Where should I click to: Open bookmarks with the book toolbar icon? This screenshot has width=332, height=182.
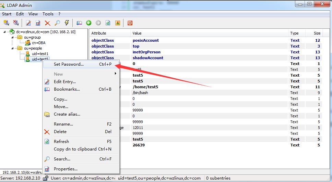coord(79,23)
